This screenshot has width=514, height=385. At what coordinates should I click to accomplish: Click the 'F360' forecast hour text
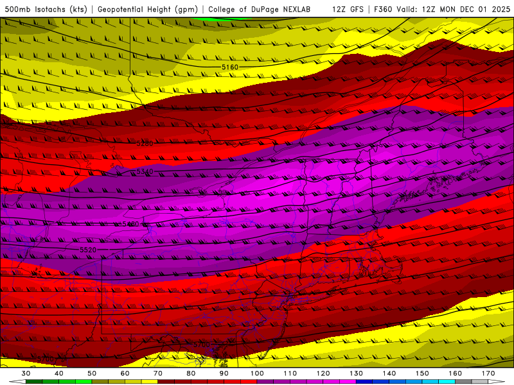[383, 9]
